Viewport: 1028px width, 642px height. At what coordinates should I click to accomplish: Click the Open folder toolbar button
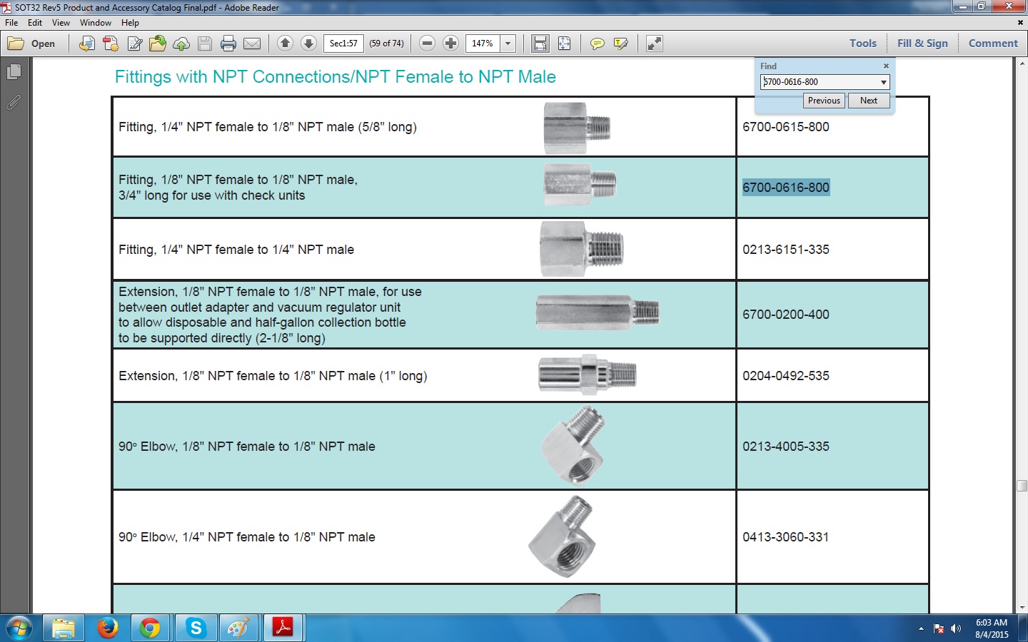coord(31,44)
